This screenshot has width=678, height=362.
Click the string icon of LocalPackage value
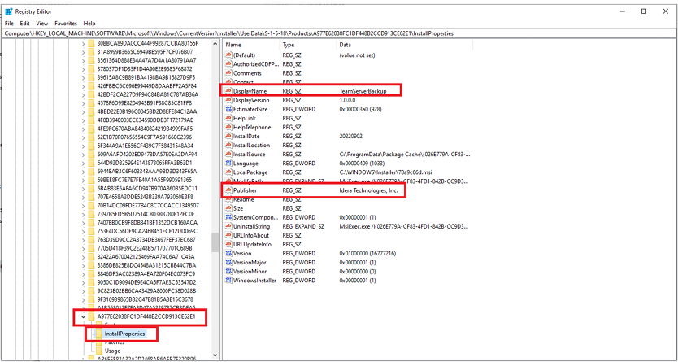pos(228,172)
